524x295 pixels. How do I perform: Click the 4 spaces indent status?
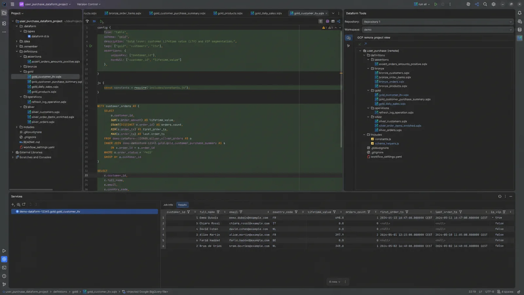pyautogui.click(x=505, y=292)
